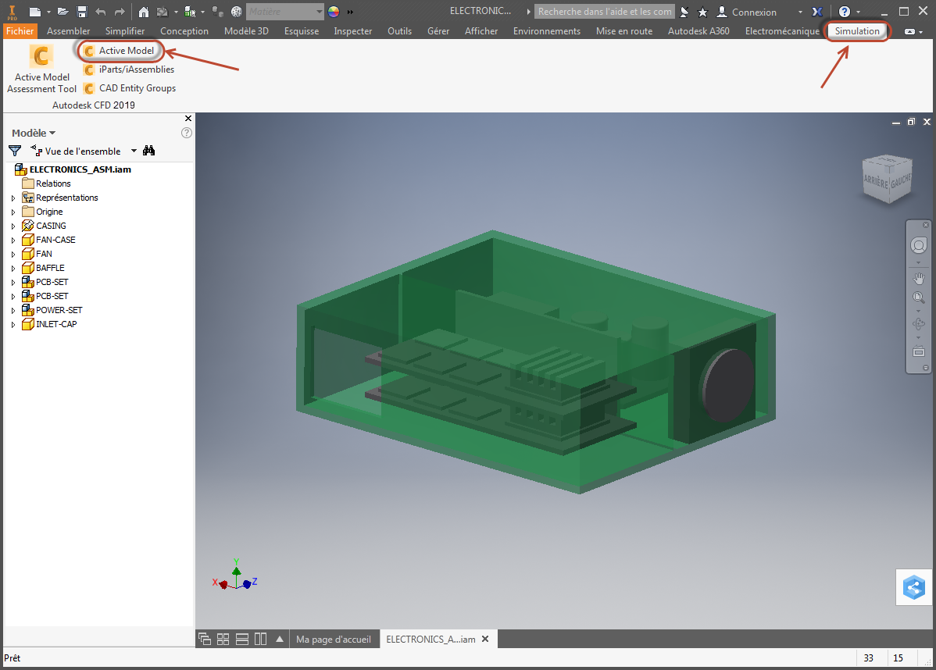
Task: Click the ViewCube ARRIÈRE face
Action: tap(877, 180)
